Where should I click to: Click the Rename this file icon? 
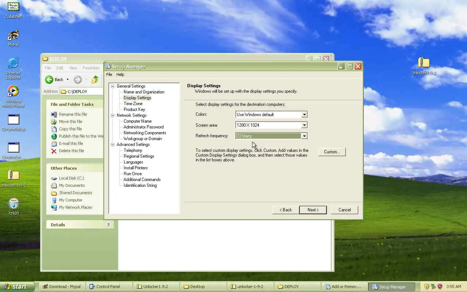click(54, 114)
